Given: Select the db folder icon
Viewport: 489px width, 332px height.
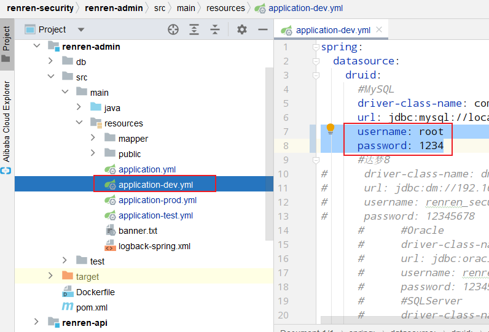Looking at the screenshot, I should click(68, 61).
